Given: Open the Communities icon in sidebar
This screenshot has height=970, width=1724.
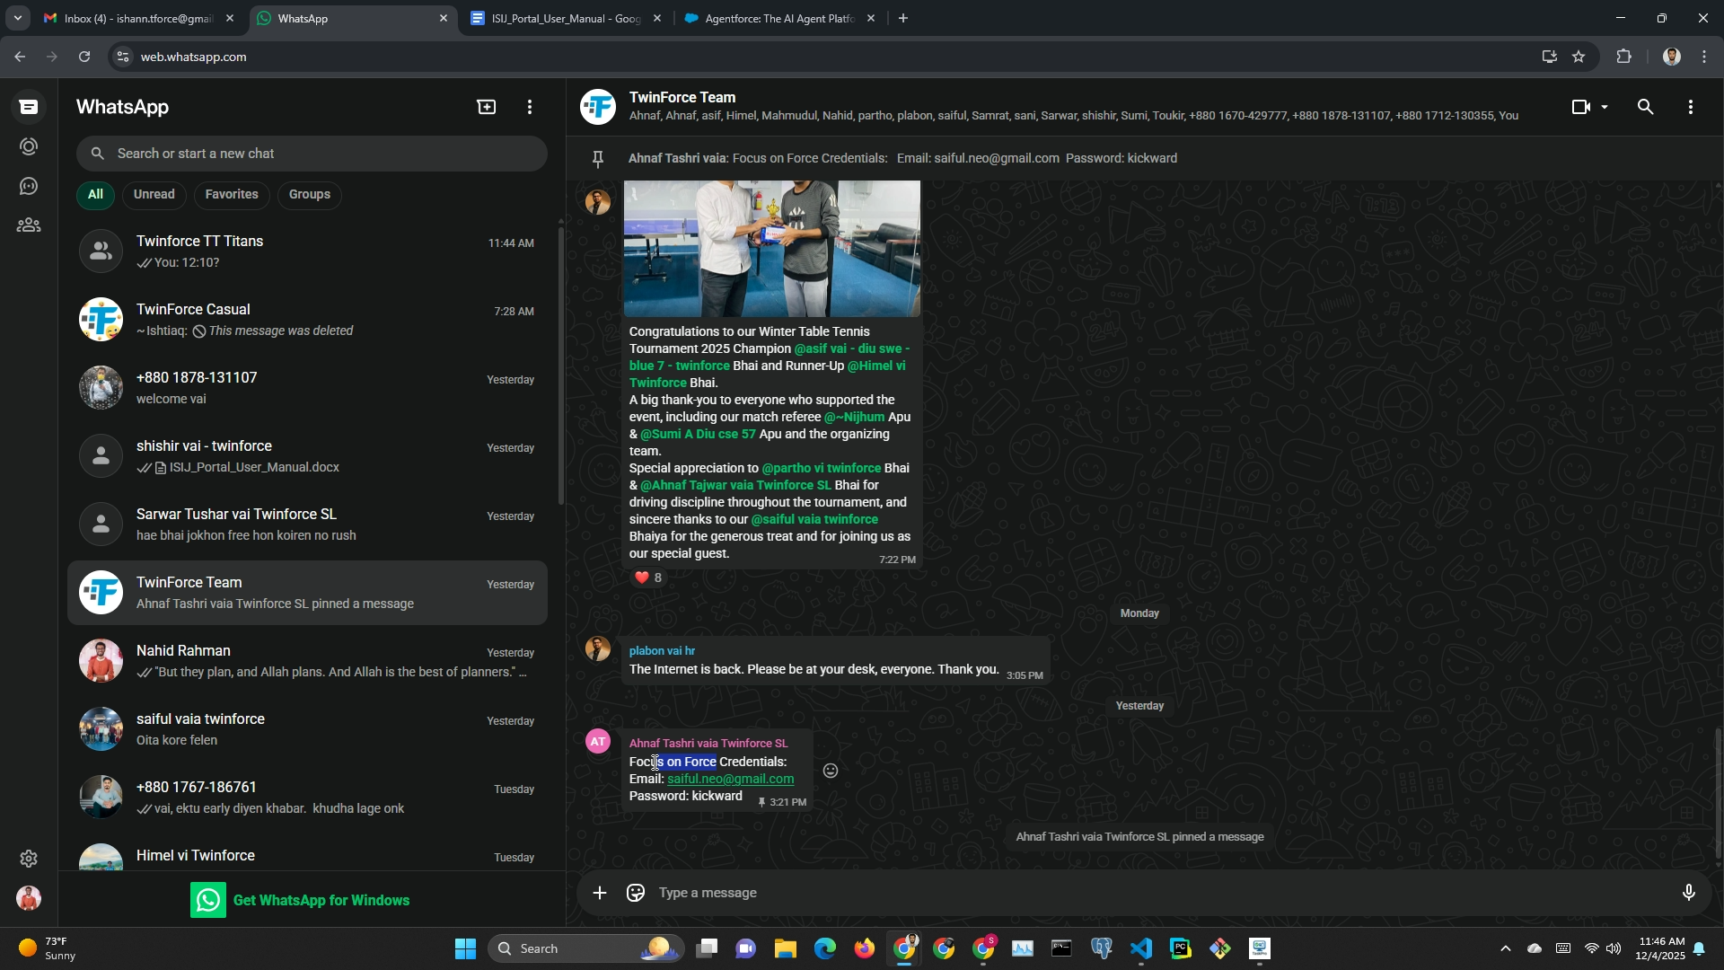Looking at the screenshot, I should coord(29,225).
